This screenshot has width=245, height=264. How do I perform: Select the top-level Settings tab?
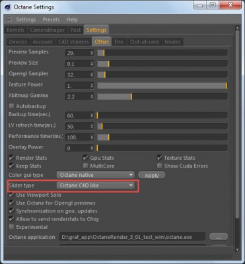[96, 30]
